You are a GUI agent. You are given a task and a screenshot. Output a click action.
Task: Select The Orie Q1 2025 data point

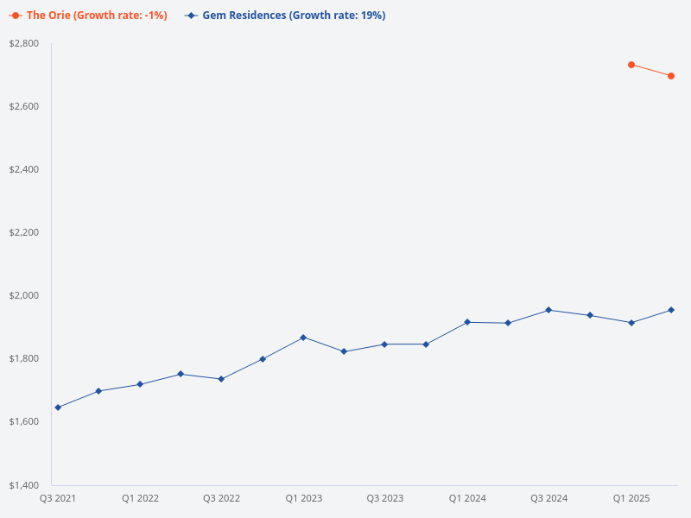pyautogui.click(x=631, y=65)
